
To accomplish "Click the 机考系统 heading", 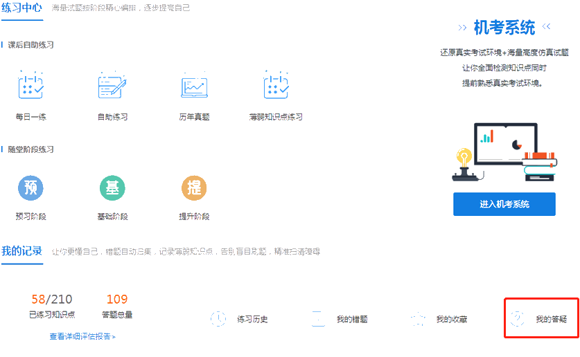I will (504, 28).
